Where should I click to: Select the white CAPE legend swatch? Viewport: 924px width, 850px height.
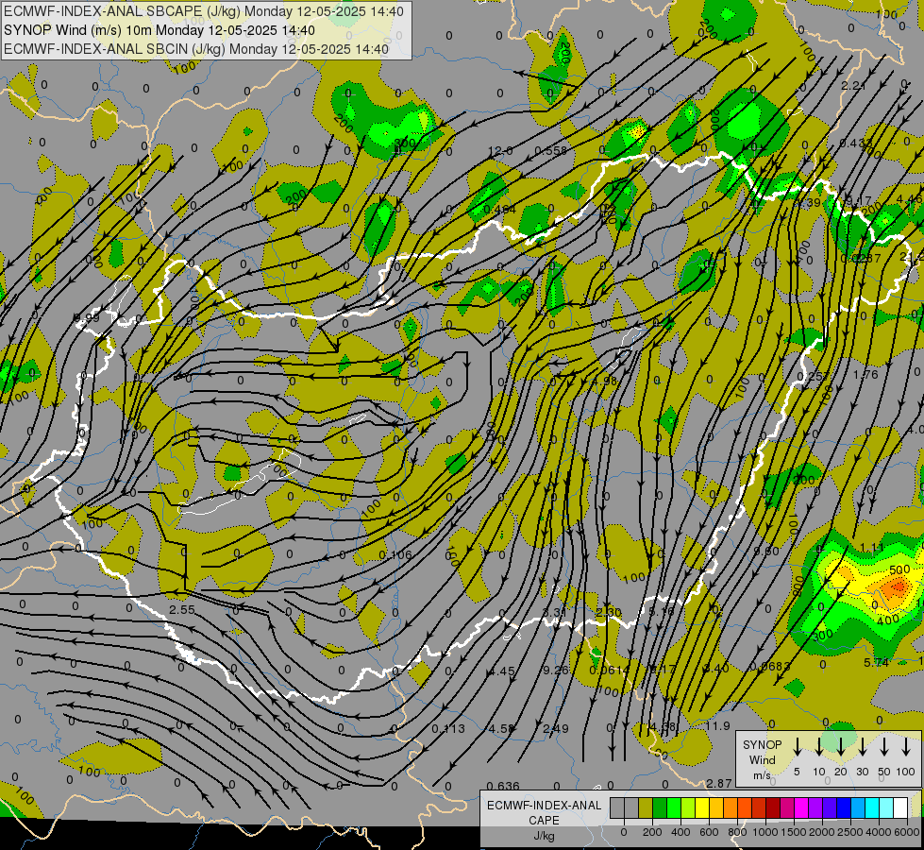point(899,808)
